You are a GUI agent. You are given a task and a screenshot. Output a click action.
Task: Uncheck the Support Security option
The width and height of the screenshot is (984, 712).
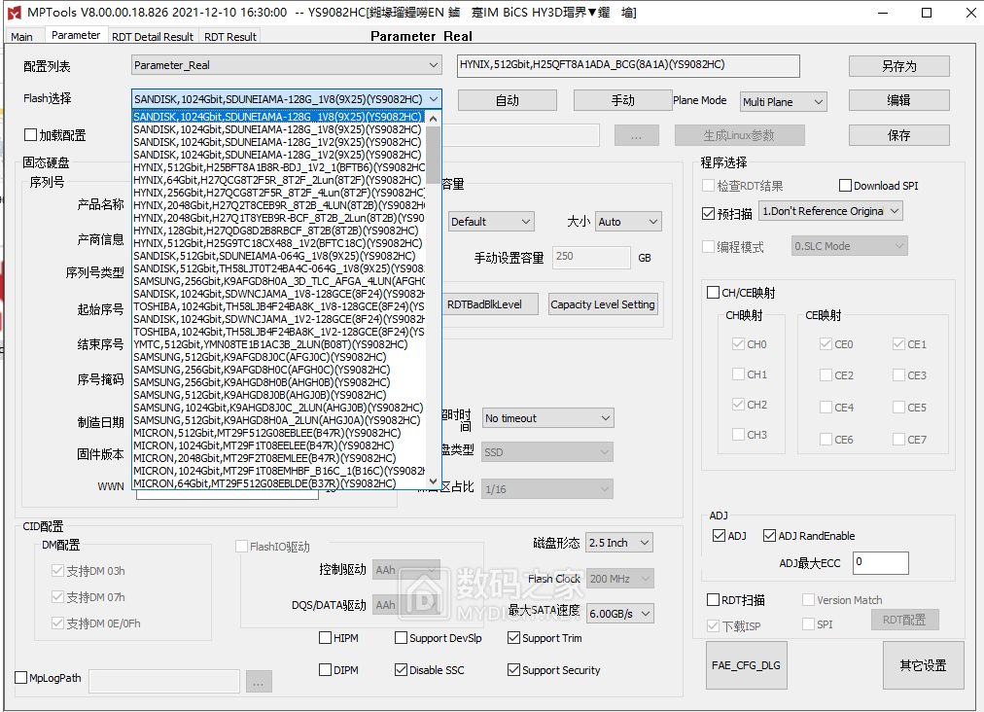click(513, 670)
